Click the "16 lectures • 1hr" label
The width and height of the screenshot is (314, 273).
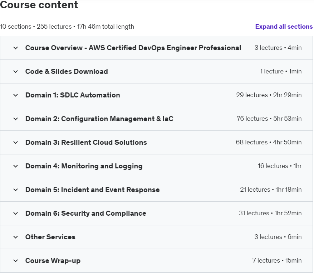(x=279, y=166)
